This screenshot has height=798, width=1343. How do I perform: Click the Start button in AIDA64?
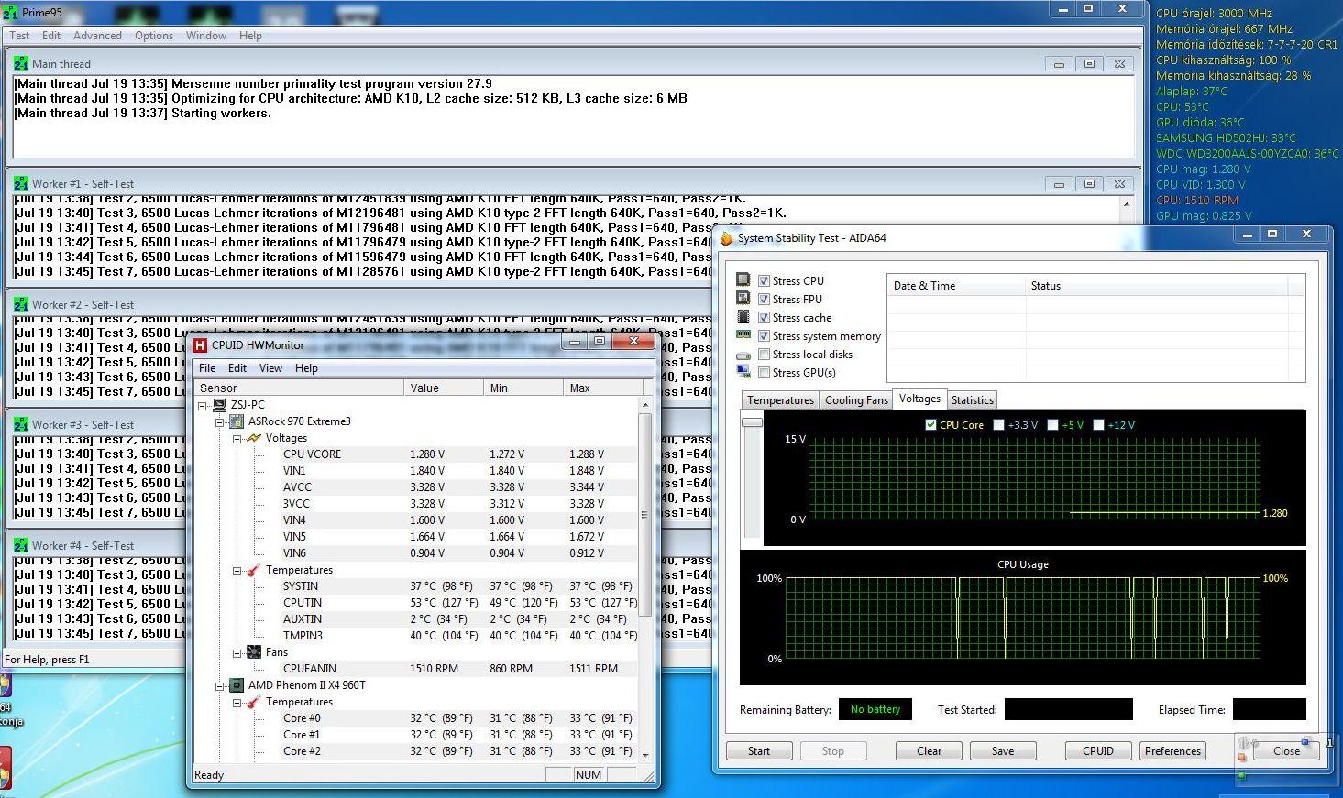tap(759, 750)
